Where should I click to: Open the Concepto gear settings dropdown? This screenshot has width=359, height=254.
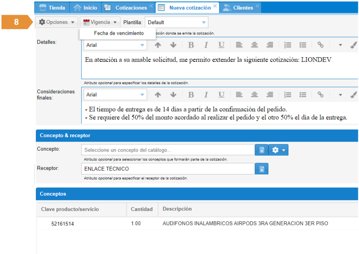279,150
